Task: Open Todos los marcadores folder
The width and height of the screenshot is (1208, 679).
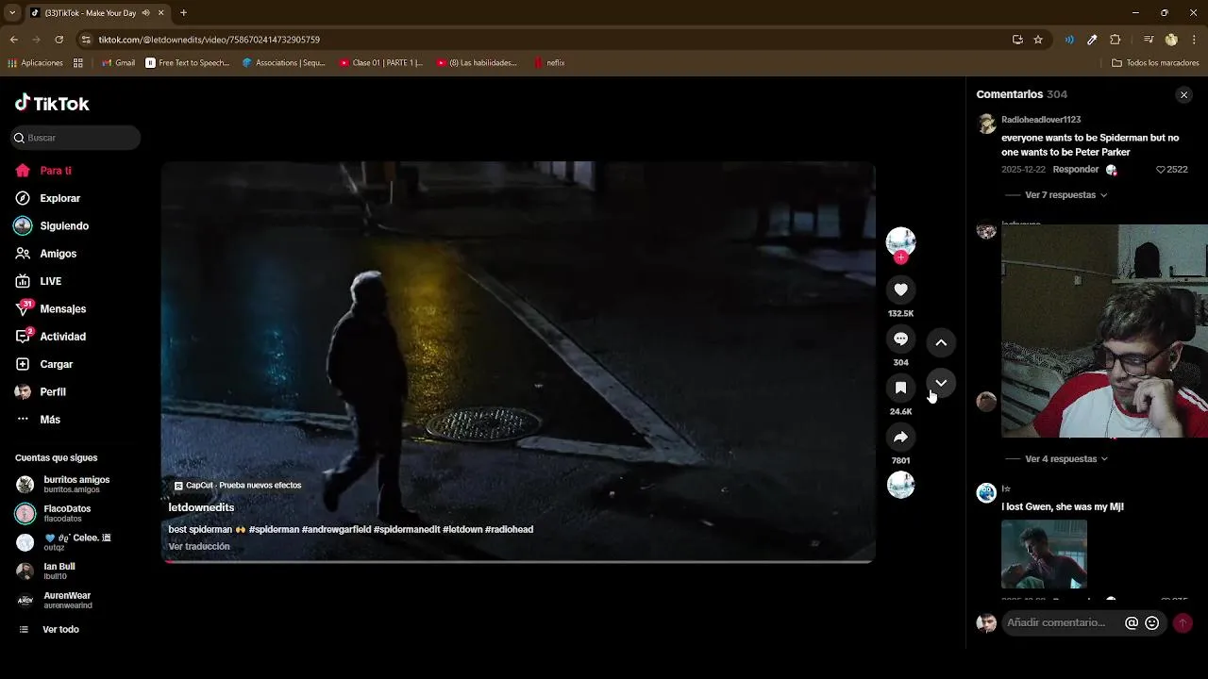Action: [x=1155, y=63]
